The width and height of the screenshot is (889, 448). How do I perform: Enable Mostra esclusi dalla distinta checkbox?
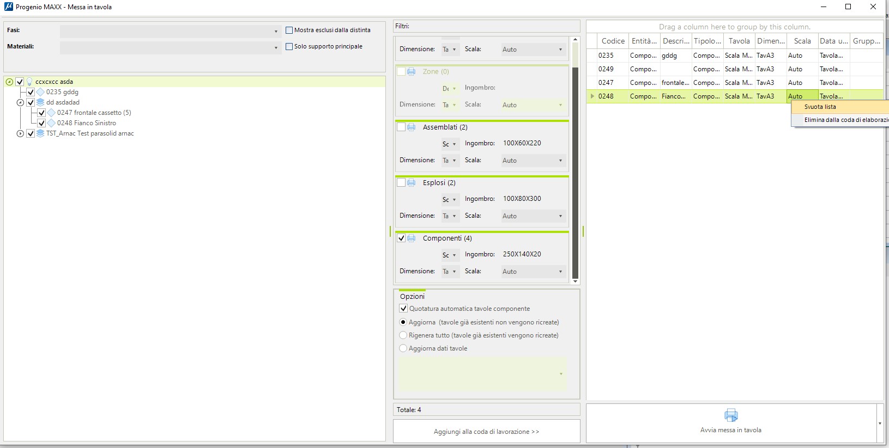(x=289, y=30)
